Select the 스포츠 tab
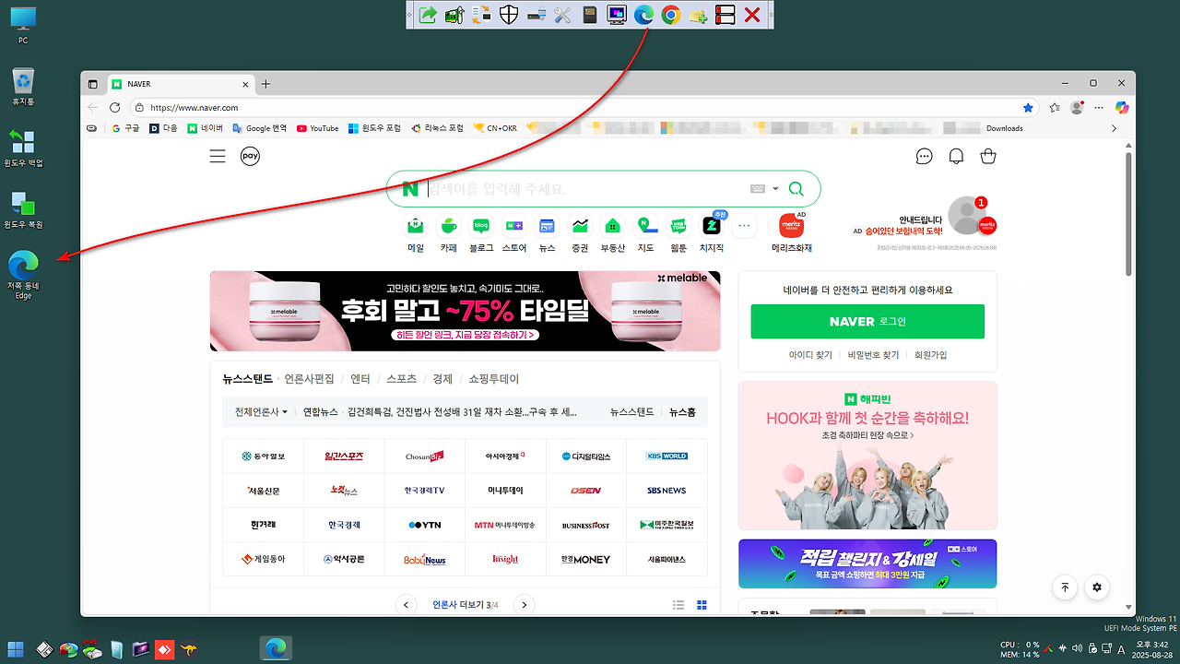 pos(401,379)
